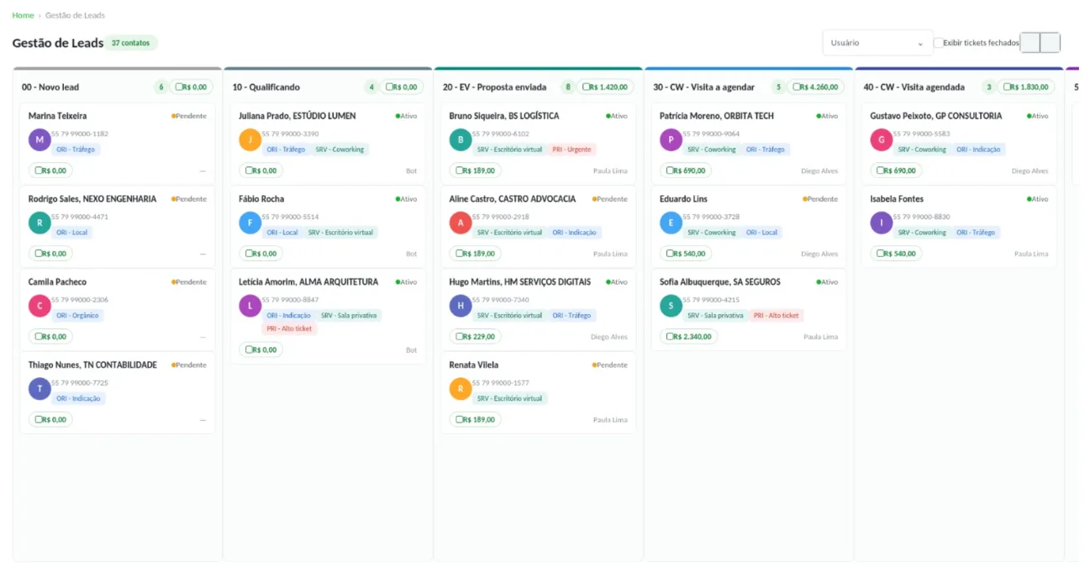Open the Usuário filter dropdown
The image size is (1085, 567).
[877, 43]
